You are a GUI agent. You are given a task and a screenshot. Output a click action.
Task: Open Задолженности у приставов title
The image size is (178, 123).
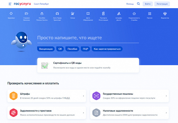36,111
